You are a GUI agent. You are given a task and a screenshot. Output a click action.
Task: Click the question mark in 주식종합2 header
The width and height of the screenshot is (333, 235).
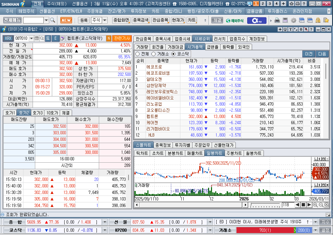[x=311, y=29]
